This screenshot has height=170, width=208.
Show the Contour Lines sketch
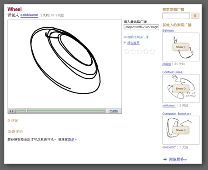pyautogui.click(x=181, y=88)
